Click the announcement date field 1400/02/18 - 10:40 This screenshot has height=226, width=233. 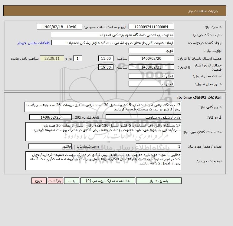[59, 27]
